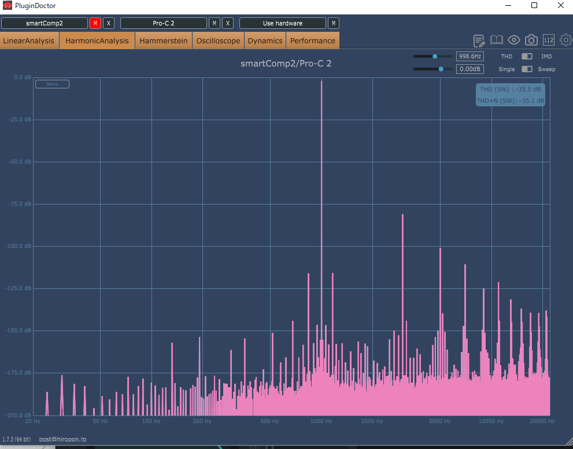Open the manual book icon
This screenshot has height=449, width=573.
[496, 40]
